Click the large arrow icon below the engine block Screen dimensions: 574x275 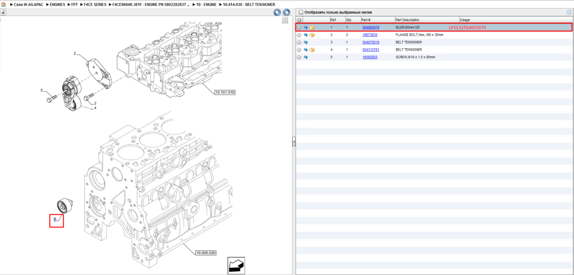coord(236,265)
